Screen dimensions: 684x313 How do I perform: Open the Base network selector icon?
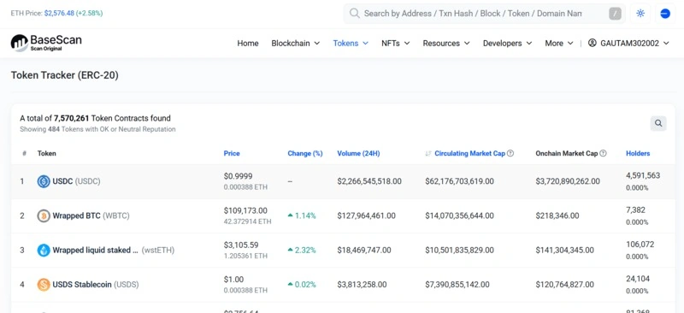pos(665,14)
